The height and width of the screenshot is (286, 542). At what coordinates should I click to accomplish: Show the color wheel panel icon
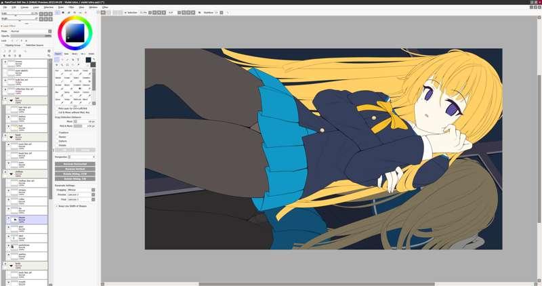(58, 12)
